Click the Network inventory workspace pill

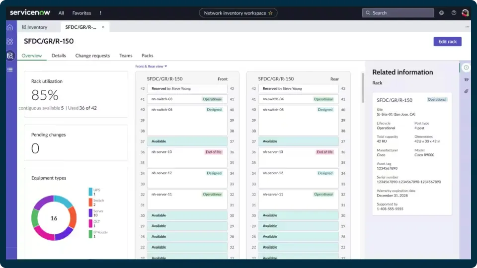point(238,13)
